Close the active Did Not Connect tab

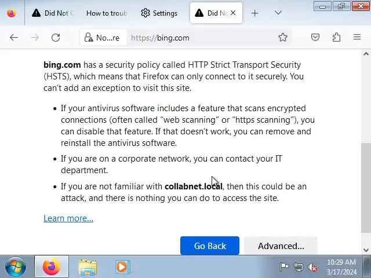pos(233,13)
